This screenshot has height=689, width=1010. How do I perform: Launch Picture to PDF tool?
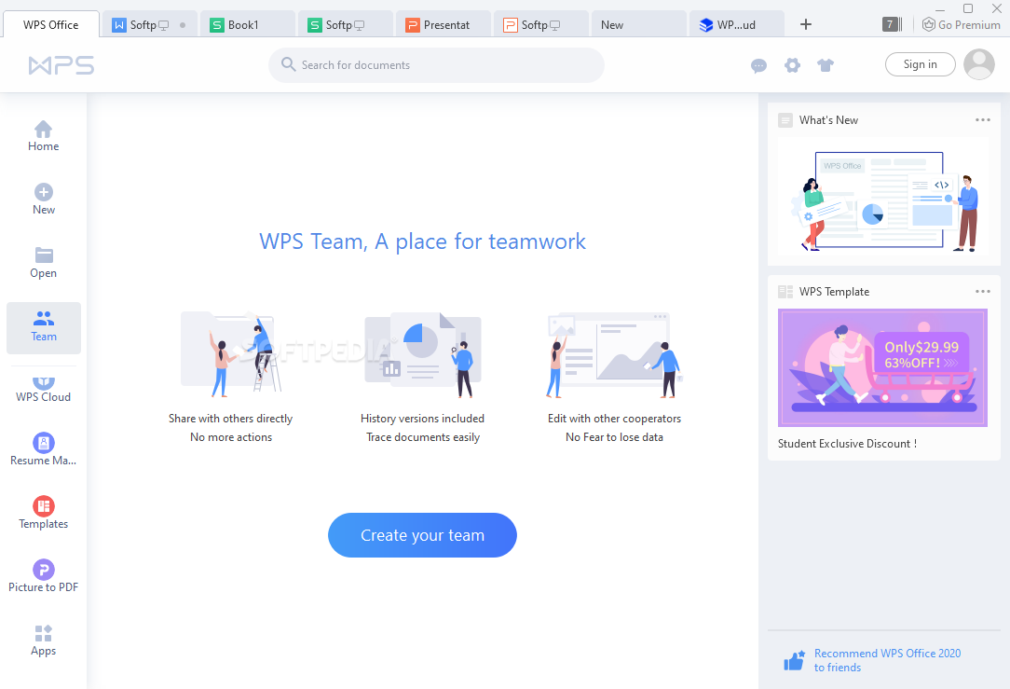click(43, 576)
